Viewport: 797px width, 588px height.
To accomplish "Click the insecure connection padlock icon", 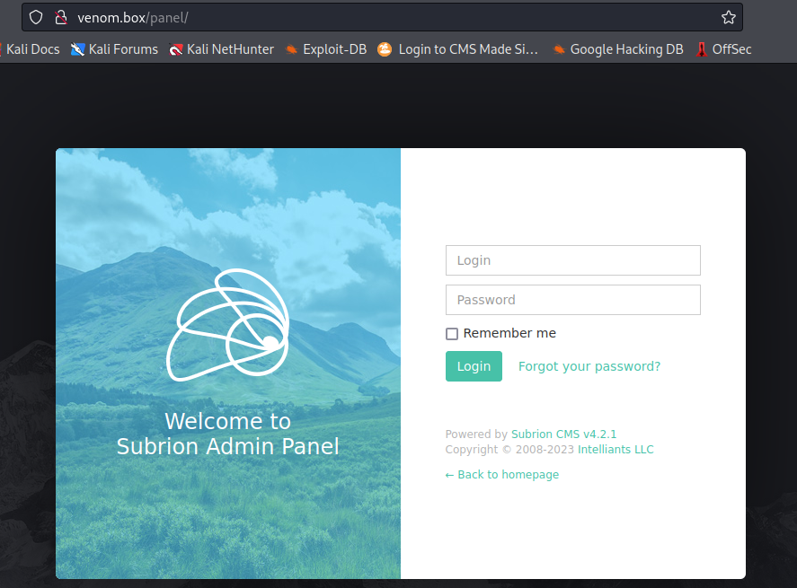I will click(61, 17).
